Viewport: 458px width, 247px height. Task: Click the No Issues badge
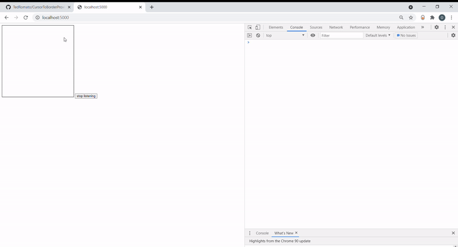[406, 35]
